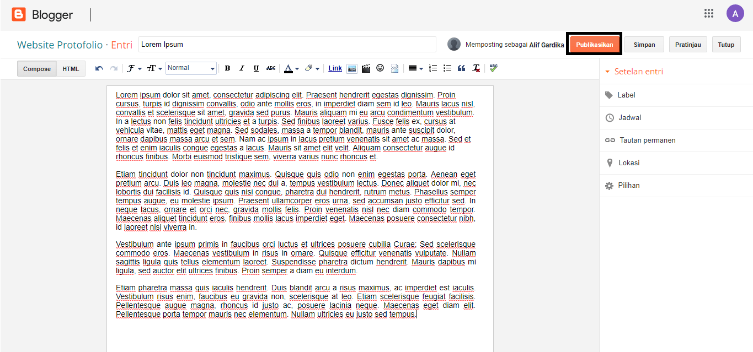Screen dimensions: 753x352
Task: Open the Google apps grid
Action: pos(709,13)
